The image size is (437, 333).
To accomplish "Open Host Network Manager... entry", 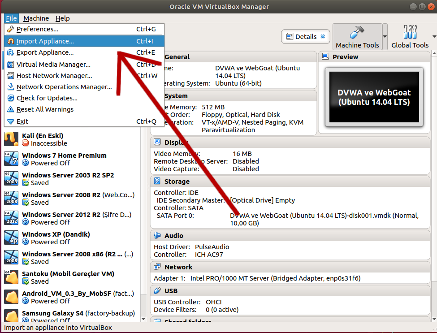I will click(84, 76).
